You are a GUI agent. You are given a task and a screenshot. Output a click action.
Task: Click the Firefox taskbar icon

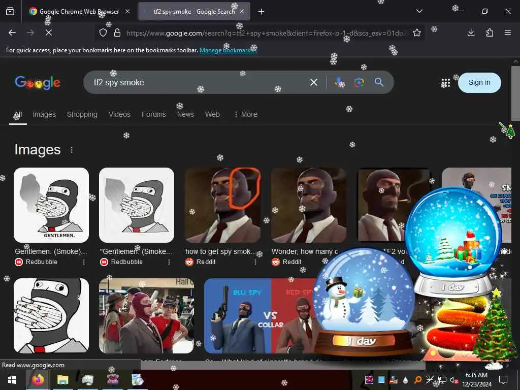pos(38,380)
